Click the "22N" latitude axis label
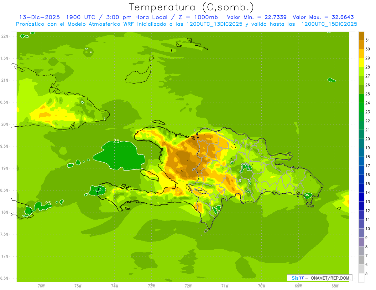The width and height of the screenshot is (376, 290). click(x=5, y=36)
